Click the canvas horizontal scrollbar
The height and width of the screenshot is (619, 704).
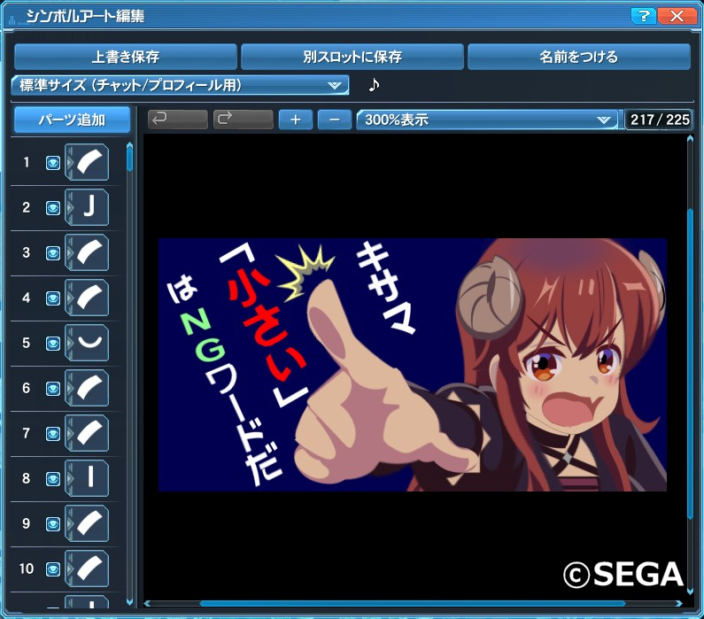click(x=413, y=604)
